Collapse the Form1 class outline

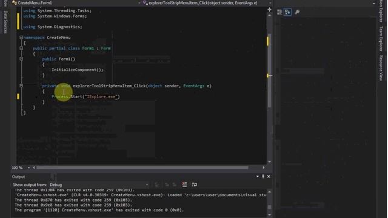click(x=21, y=48)
